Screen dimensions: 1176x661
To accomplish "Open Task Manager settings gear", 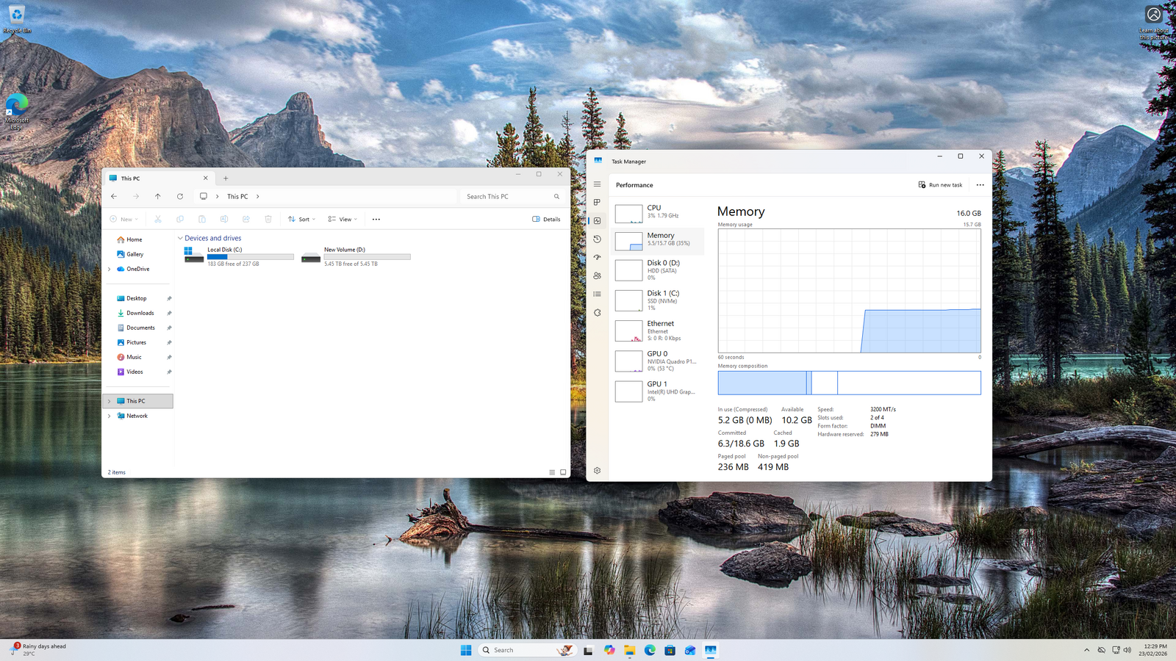I will pyautogui.click(x=597, y=471).
